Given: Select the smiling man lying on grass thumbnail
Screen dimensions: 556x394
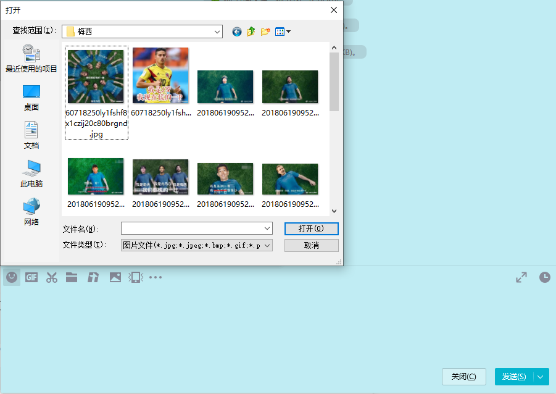Looking at the screenshot, I should (x=225, y=178).
